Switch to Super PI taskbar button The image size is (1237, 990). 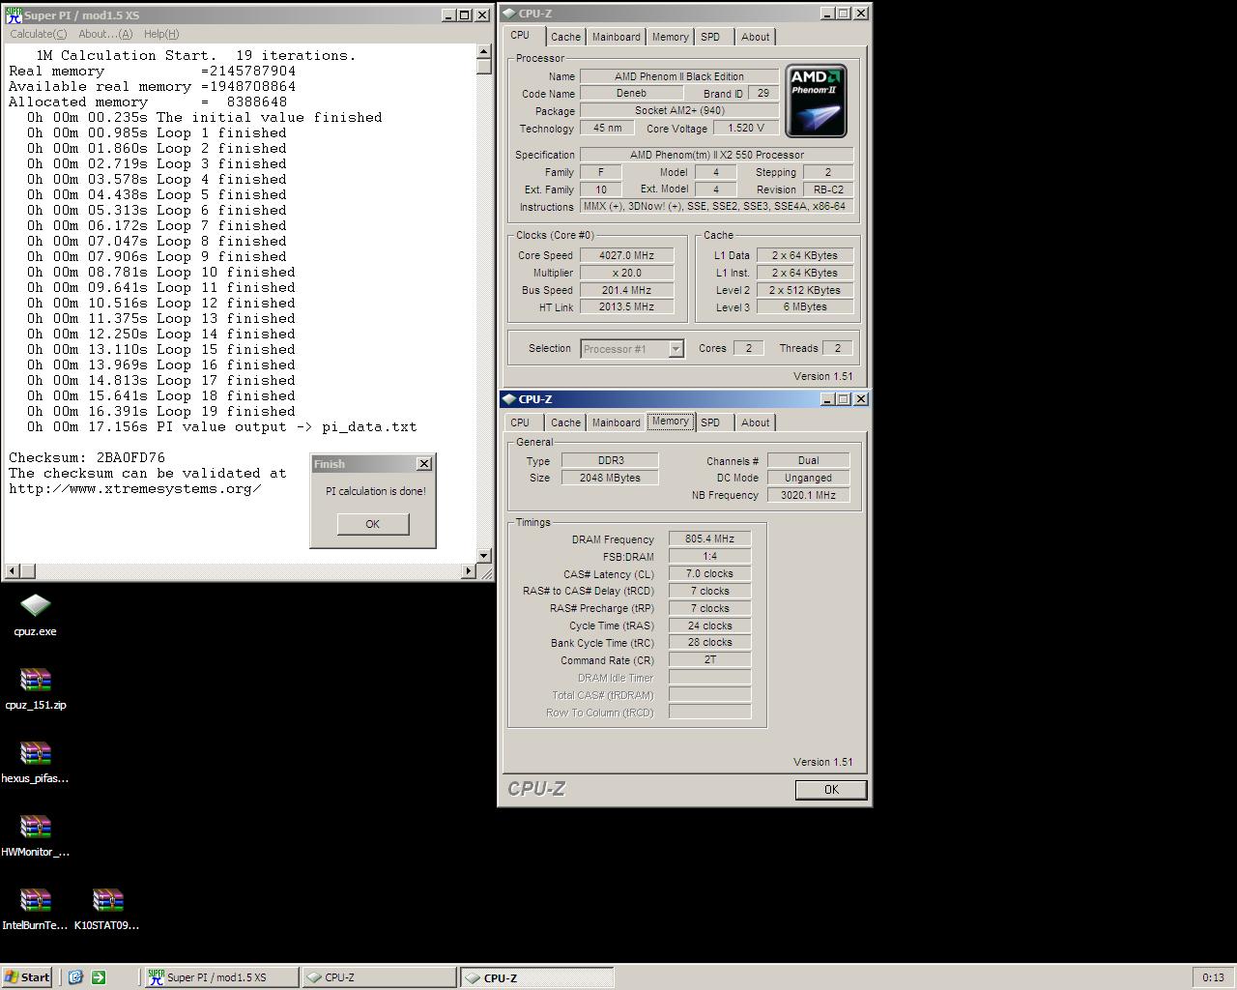[x=220, y=977]
